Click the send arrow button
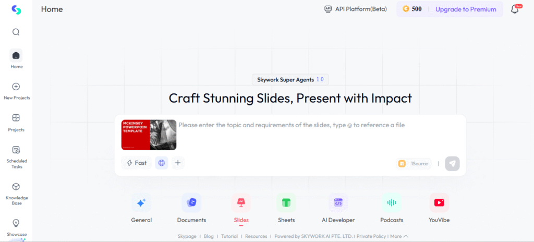The height and width of the screenshot is (242, 534). pos(452,163)
